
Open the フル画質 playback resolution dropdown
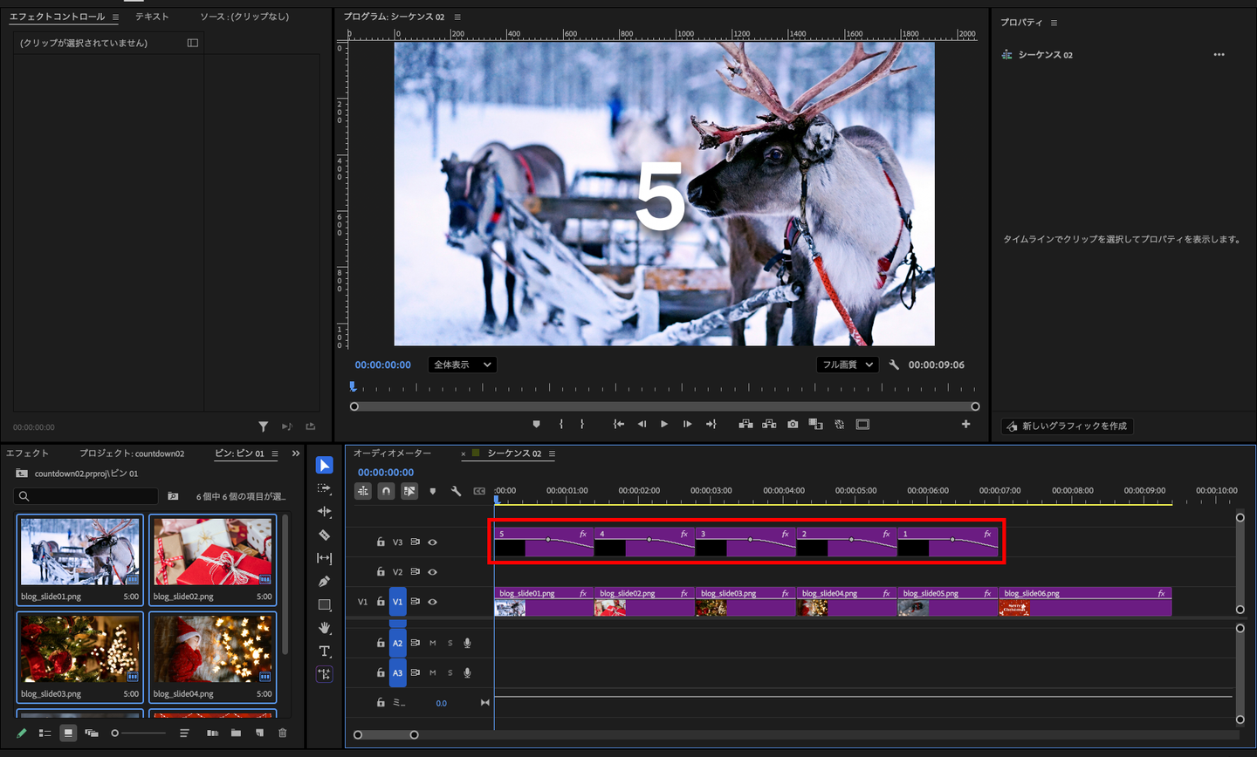click(x=847, y=365)
